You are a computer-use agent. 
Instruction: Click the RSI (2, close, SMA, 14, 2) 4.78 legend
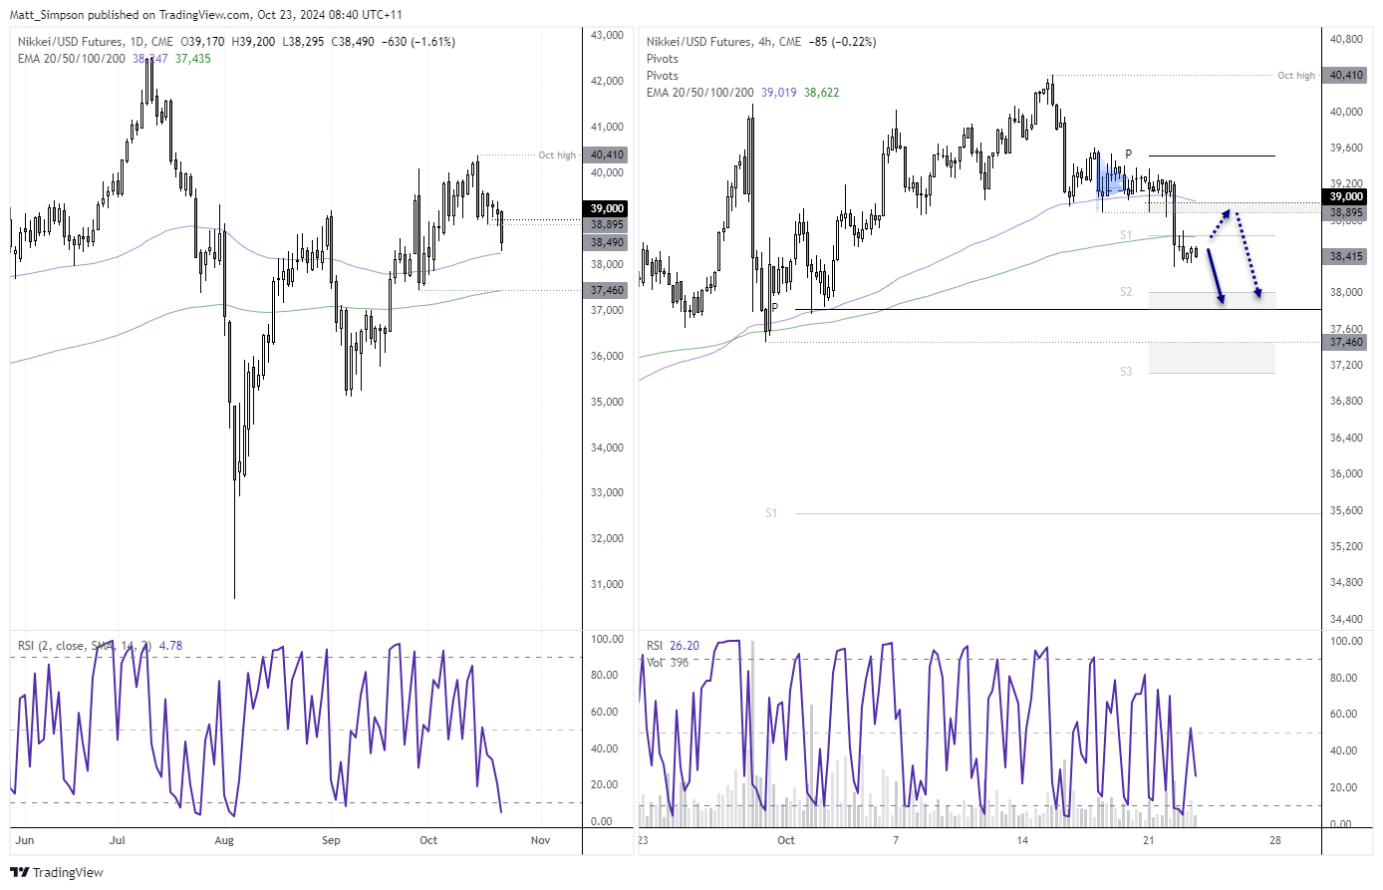coord(100,646)
